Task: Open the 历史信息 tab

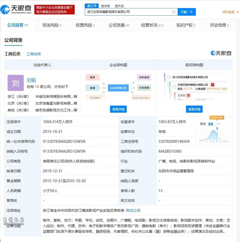Action: (219, 25)
